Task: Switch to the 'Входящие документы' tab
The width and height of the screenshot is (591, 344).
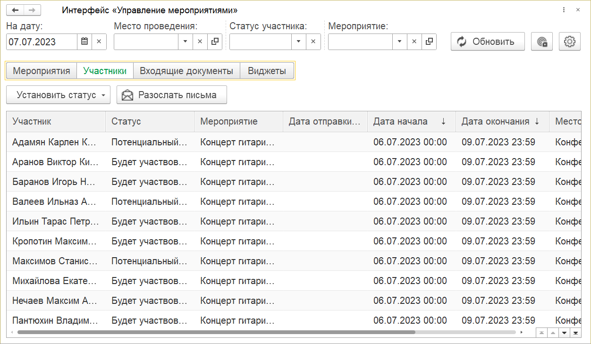Action: tap(186, 71)
